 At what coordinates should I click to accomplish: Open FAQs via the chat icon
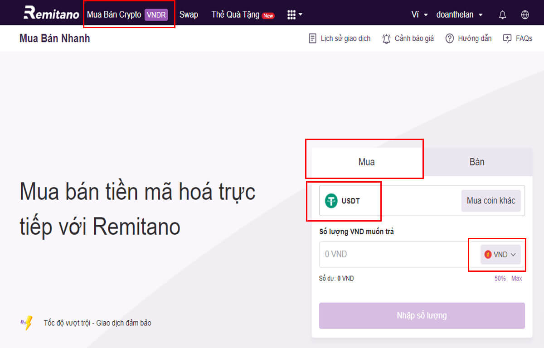click(x=506, y=39)
